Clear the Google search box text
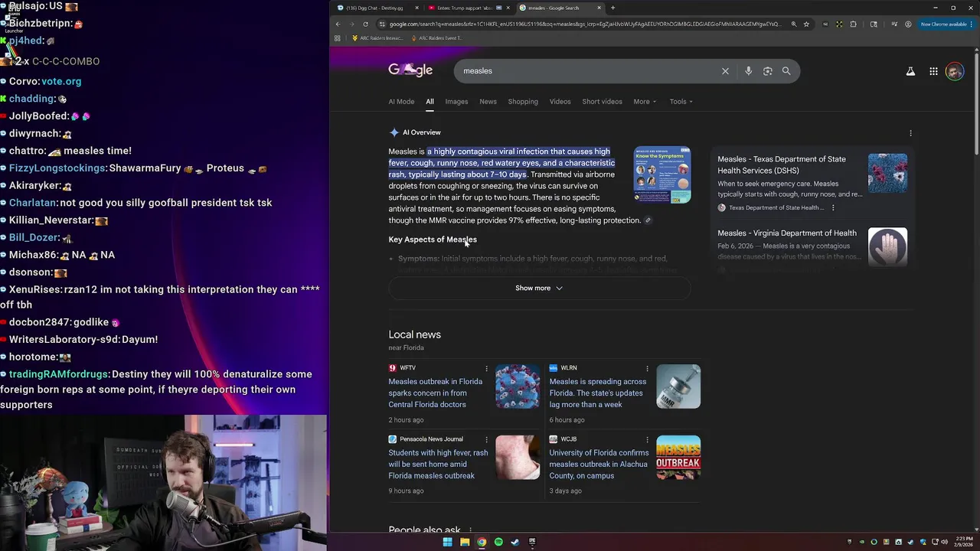Screen dimensions: 980x551 [725, 71]
